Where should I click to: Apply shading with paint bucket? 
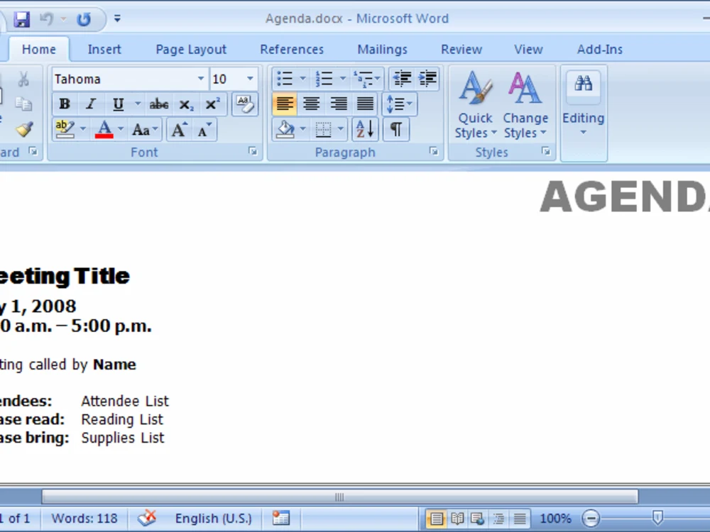pyautogui.click(x=285, y=129)
